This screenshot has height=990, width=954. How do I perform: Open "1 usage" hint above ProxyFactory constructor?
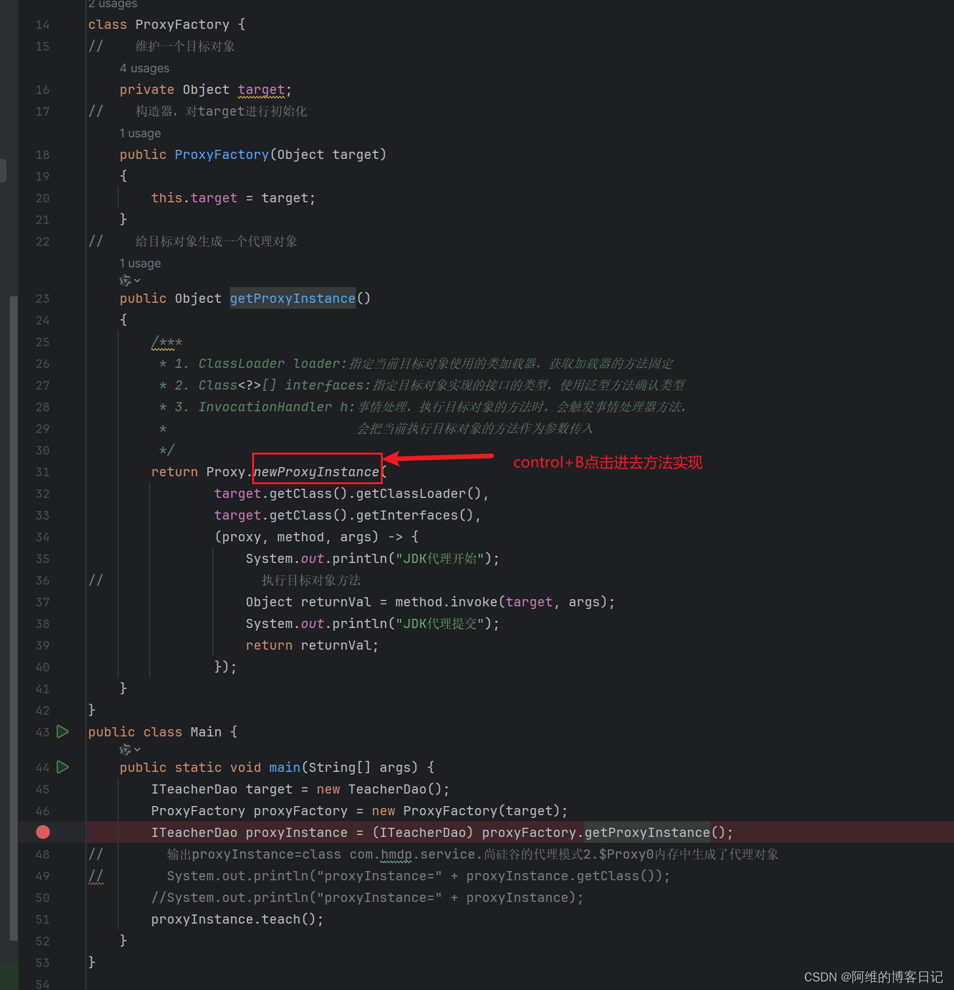pos(140,133)
